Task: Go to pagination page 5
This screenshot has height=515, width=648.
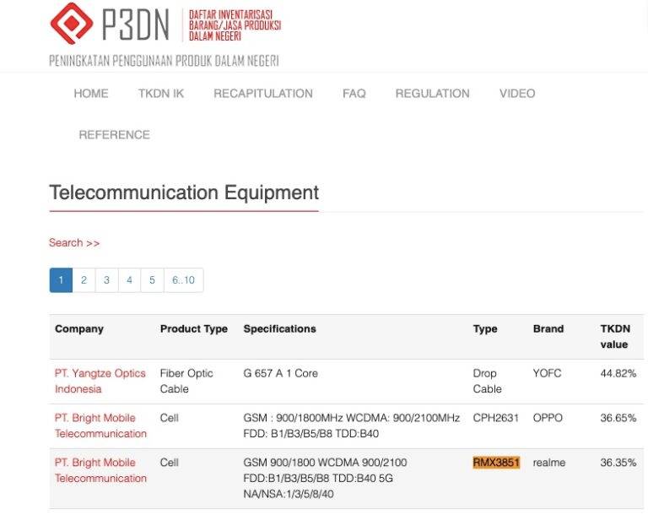Action: (x=152, y=280)
